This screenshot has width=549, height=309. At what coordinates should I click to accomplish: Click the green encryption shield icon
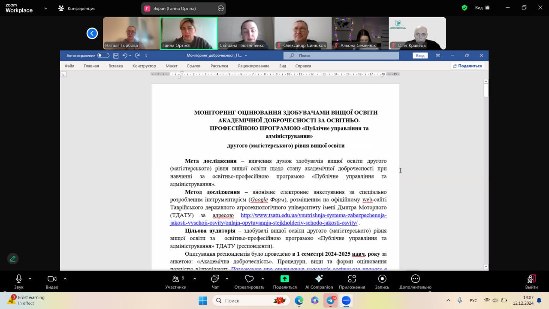tap(465, 8)
